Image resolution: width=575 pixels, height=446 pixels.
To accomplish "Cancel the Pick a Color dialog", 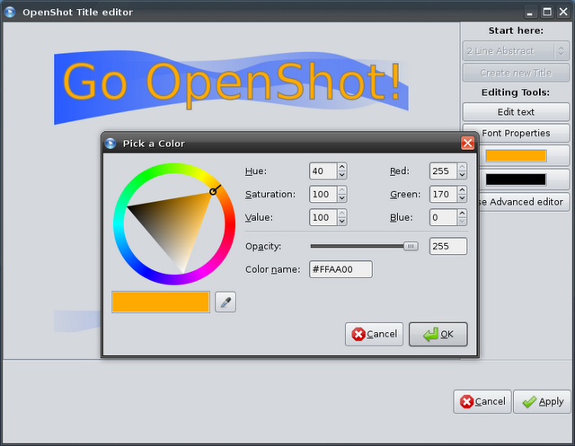I will click(374, 334).
